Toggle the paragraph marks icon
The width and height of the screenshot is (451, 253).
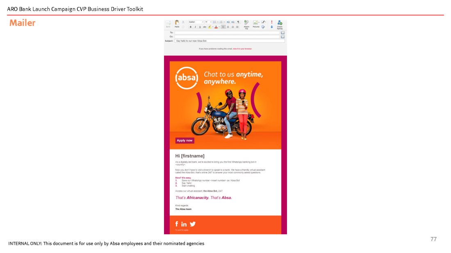(238, 22)
